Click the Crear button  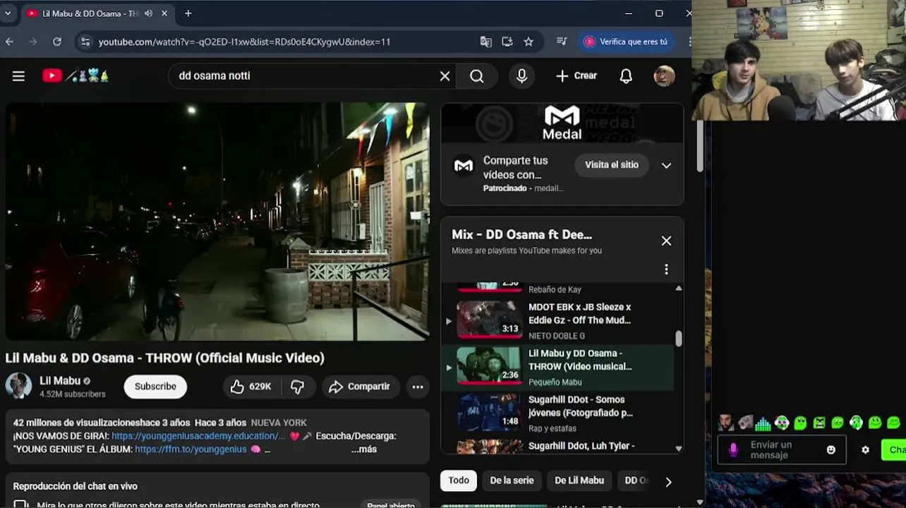(x=576, y=76)
